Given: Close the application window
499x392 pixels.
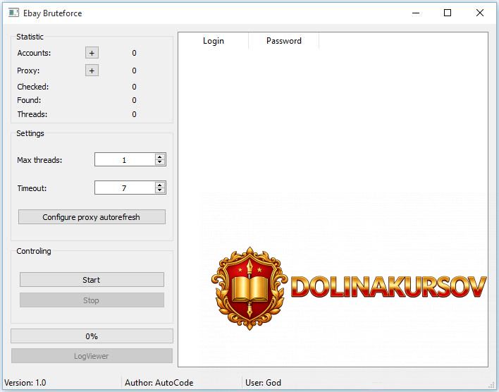Looking at the screenshot, I should [x=480, y=13].
